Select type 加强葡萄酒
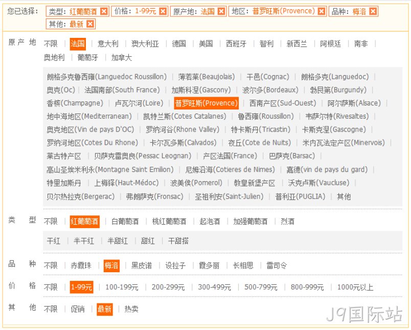The image size is (411, 330). [x=250, y=222]
